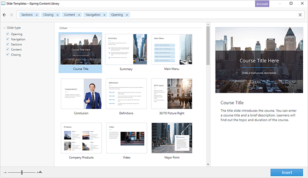
Task: Select the Definitions template thumbnail
Action: (126, 93)
